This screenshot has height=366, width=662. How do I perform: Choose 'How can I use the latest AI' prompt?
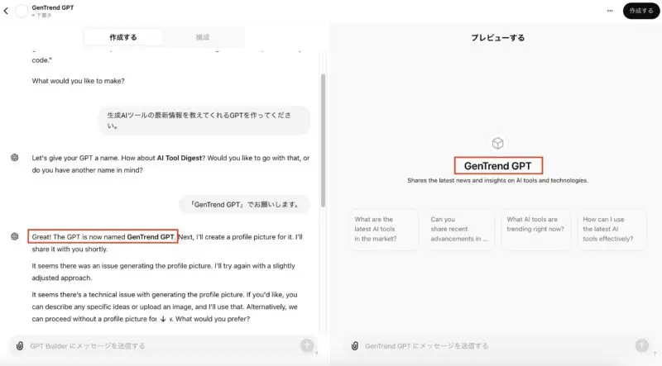pyautogui.click(x=612, y=230)
